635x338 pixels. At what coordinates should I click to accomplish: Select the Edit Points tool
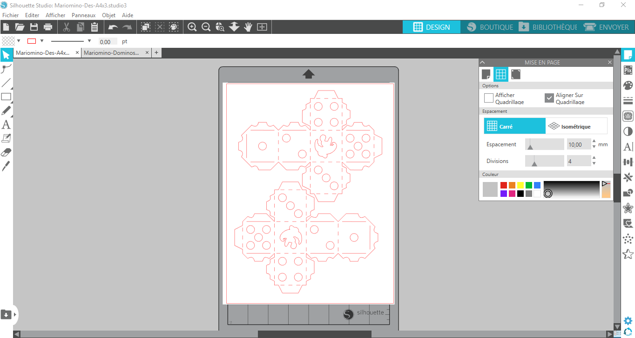pyautogui.click(x=6, y=69)
